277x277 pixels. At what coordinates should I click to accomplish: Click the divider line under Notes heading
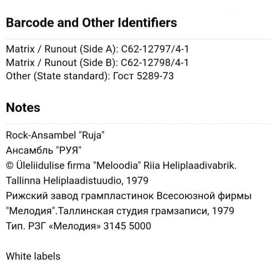coord(138,124)
